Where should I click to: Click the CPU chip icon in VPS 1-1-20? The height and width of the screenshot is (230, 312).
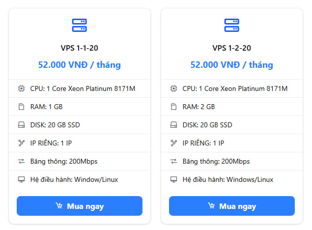pos(21,88)
